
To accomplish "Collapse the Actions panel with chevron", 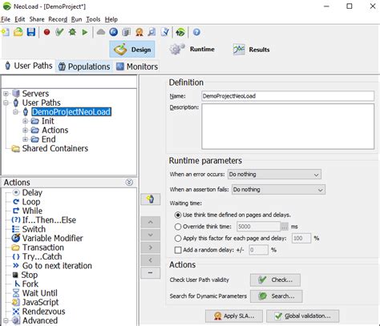I will coord(129,183).
